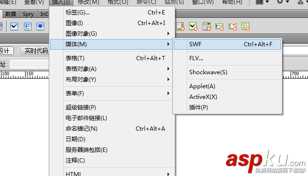Screen dimensions: 308x176
Task: Select 插件(P) in media submenu
Action: pos(227,108)
